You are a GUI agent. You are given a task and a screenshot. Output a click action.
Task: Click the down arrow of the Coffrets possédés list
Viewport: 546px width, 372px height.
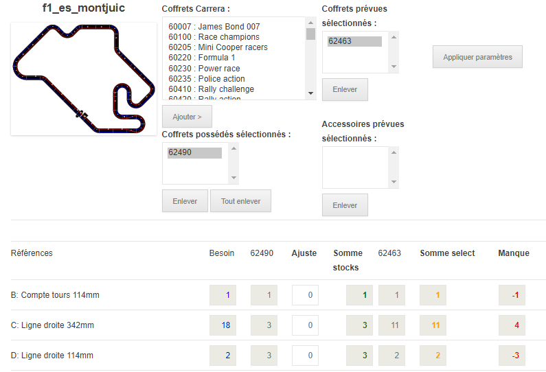pos(234,178)
